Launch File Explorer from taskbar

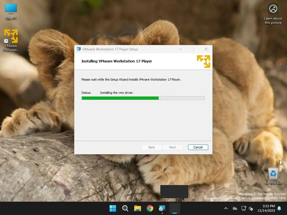(x=137, y=208)
